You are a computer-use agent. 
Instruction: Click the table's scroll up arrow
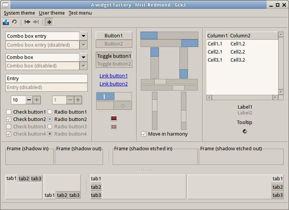click(281, 34)
